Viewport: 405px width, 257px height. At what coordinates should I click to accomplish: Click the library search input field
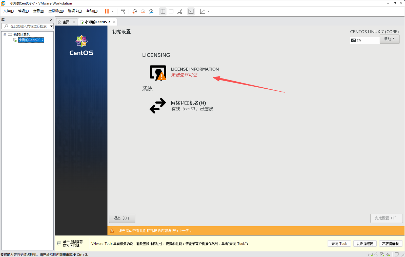tap(25, 26)
